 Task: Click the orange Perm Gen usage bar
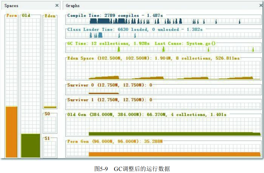pyautogui.click(x=172, y=154)
